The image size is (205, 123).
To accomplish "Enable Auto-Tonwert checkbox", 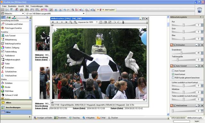I will (173, 71).
